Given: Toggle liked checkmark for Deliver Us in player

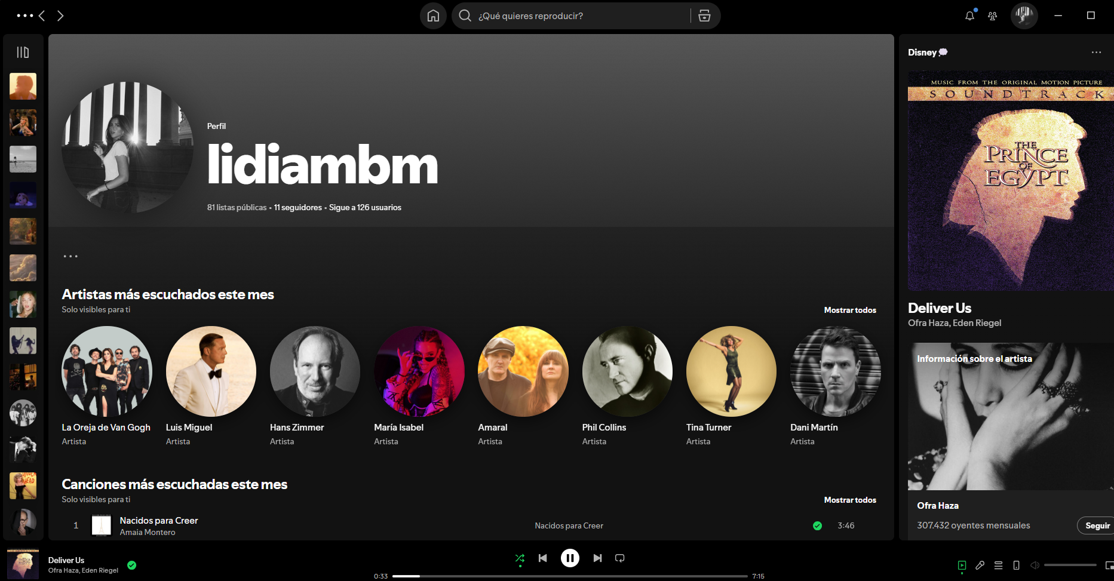Looking at the screenshot, I should [132, 565].
